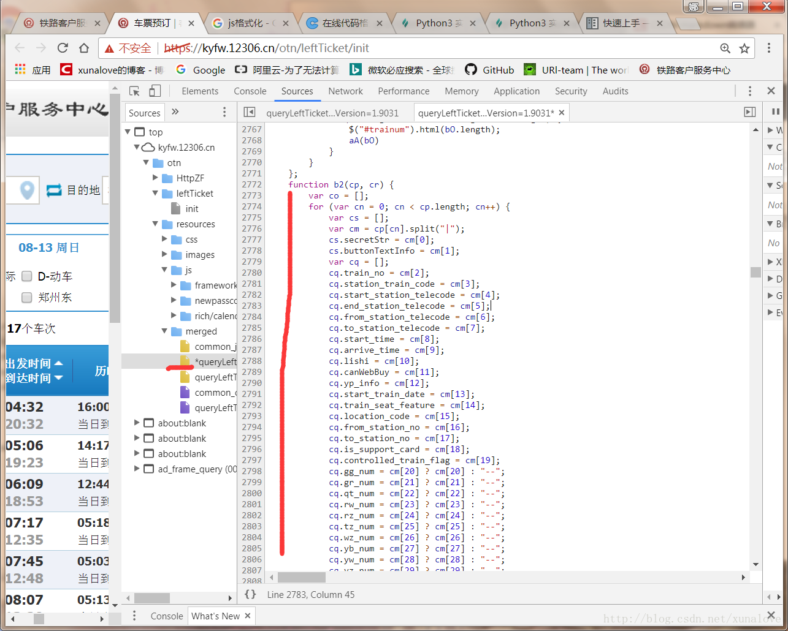Go to the browser home page icon
Viewport: 788px width, 631px height.
[x=84, y=48]
